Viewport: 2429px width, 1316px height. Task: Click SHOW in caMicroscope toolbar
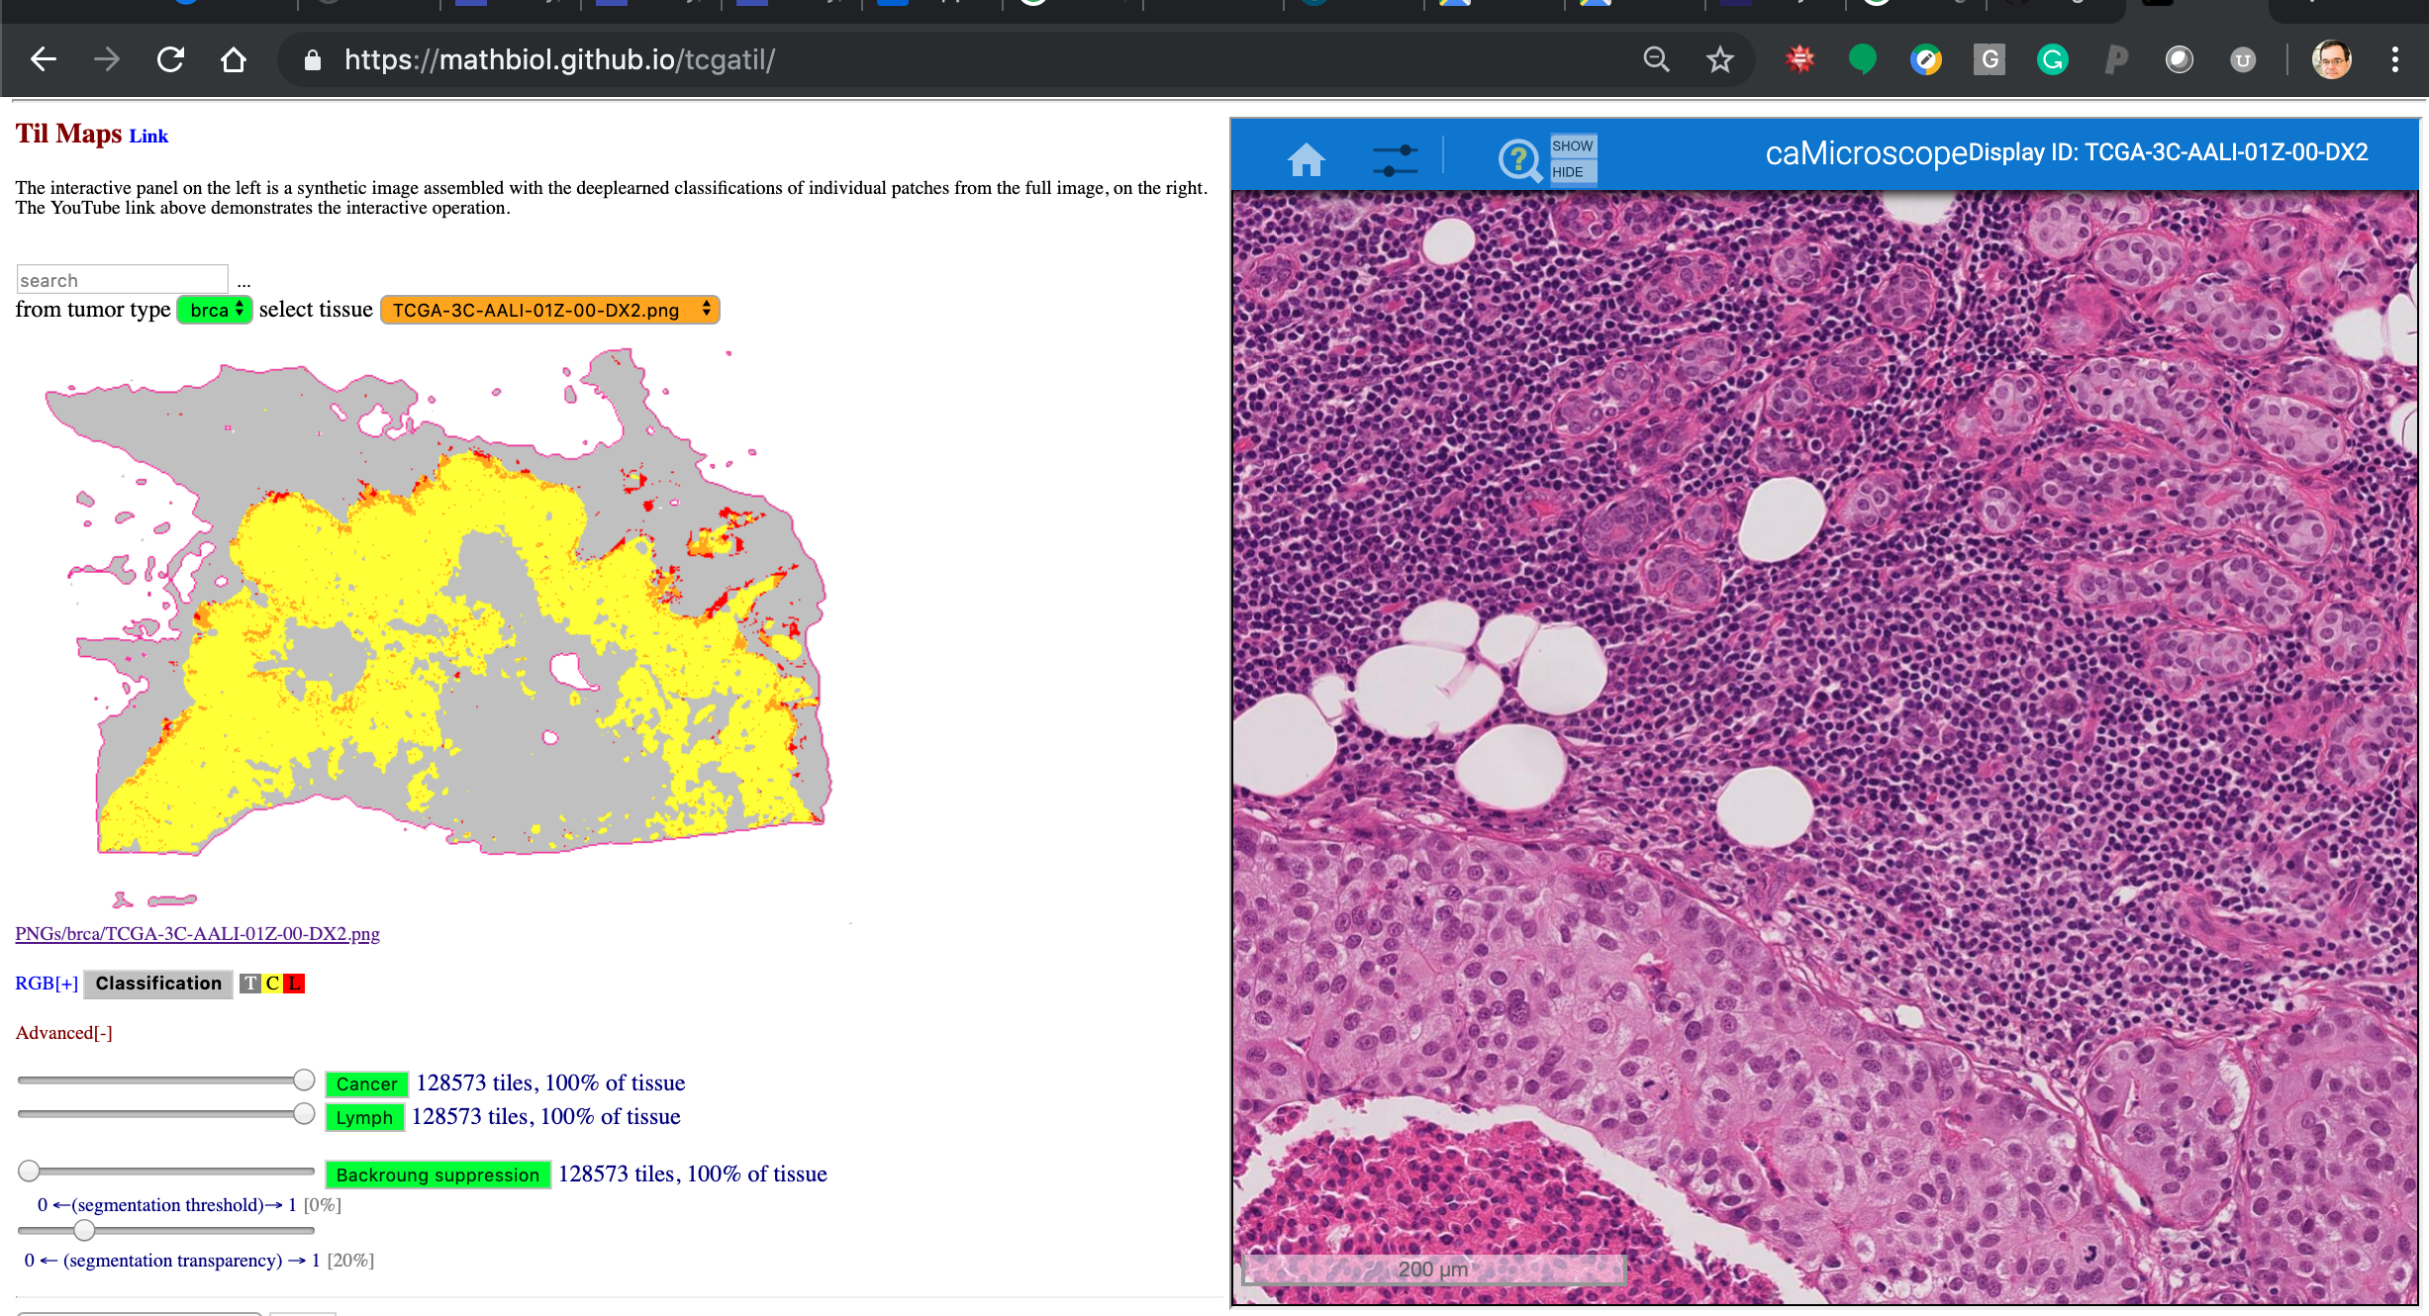point(1572,145)
